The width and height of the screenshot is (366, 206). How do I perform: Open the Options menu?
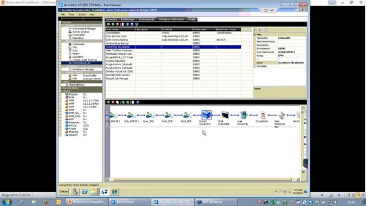coord(82,14)
